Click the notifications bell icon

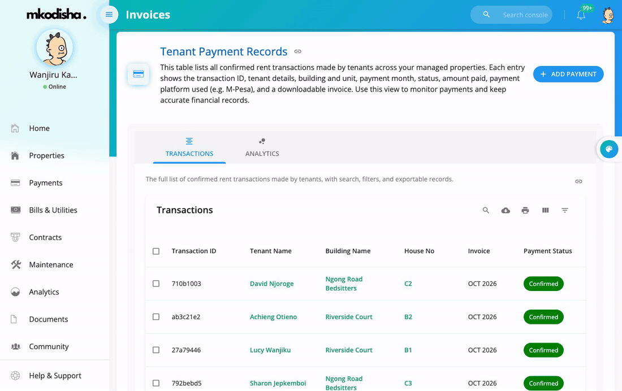click(x=581, y=15)
